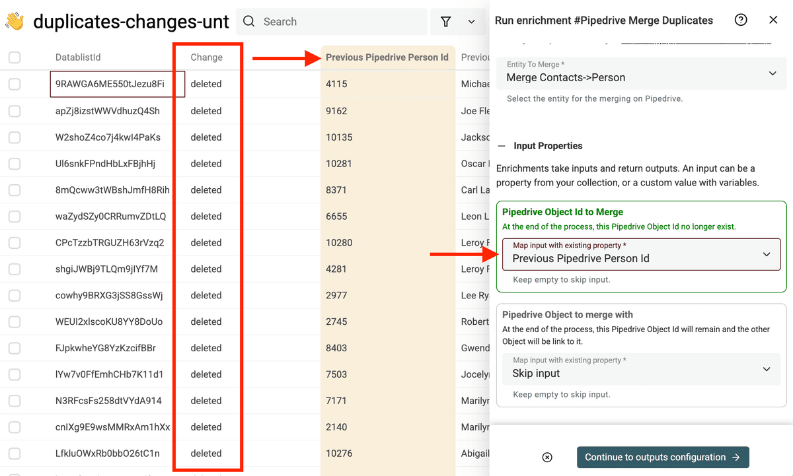
Task: Close the Run enrichment panel
Action: click(773, 20)
